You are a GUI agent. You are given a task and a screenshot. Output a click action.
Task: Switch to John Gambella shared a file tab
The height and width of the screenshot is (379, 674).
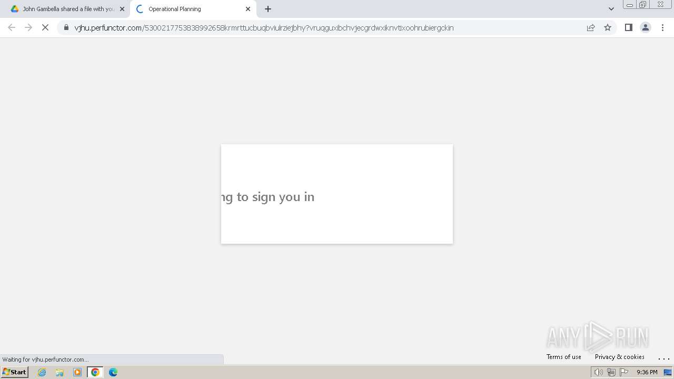tap(65, 9)
